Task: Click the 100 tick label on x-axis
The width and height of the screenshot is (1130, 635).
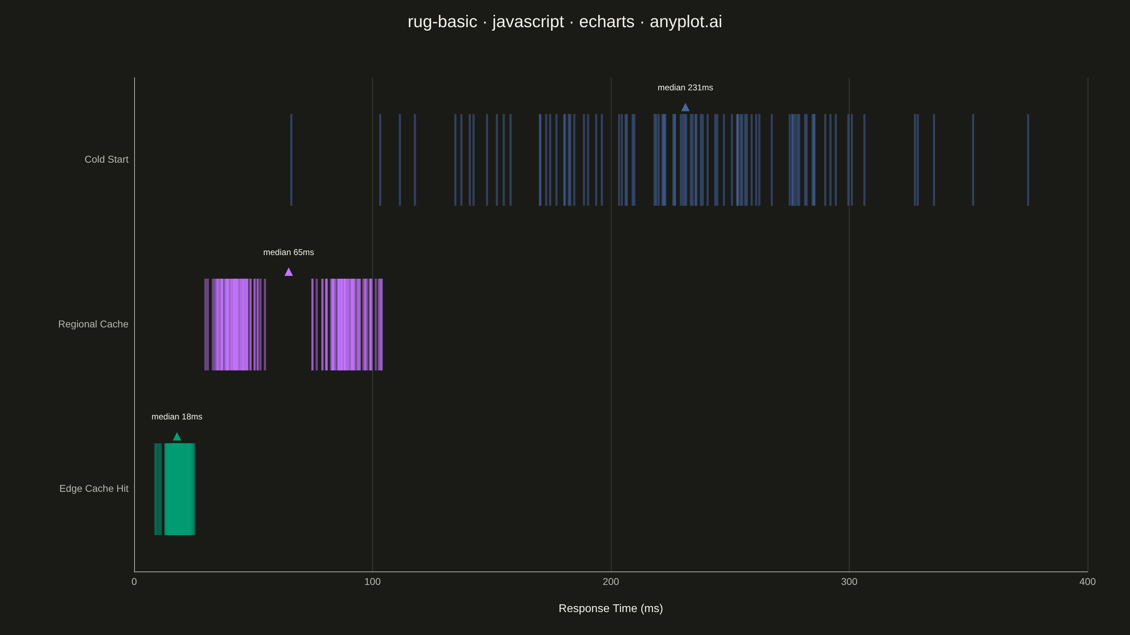Action: tap(373, 581)
